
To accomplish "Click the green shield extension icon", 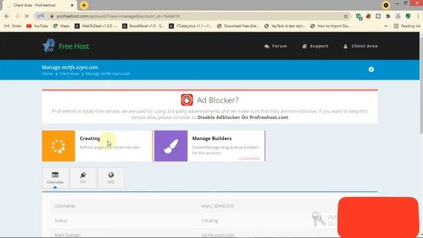I will [x=408, y=16].
